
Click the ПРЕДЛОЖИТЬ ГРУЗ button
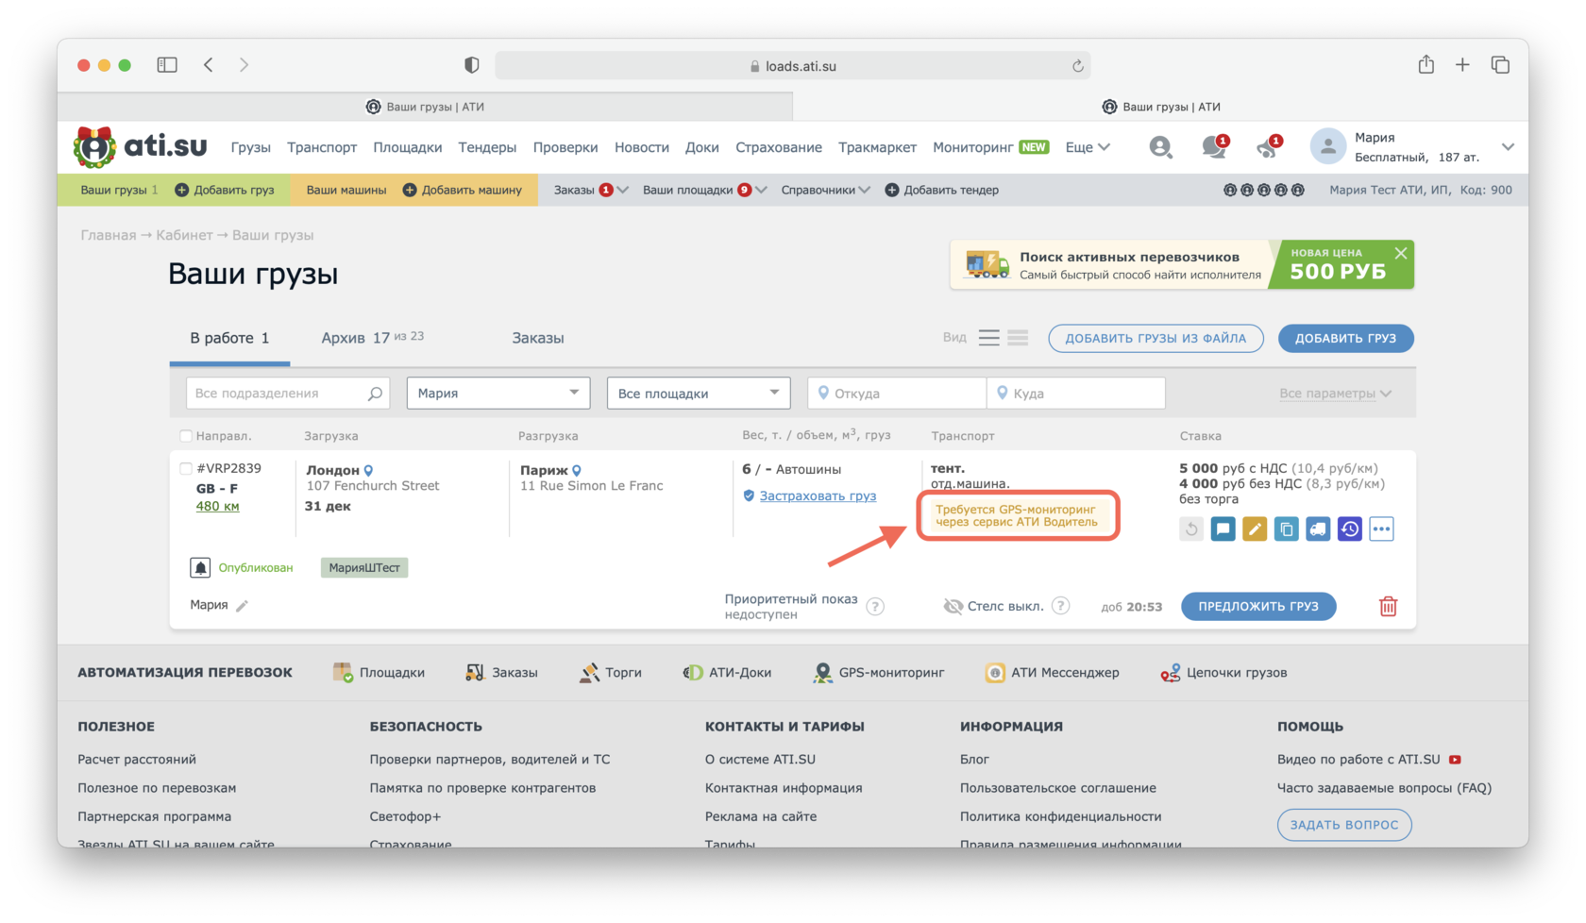(x=1258, y=606)
